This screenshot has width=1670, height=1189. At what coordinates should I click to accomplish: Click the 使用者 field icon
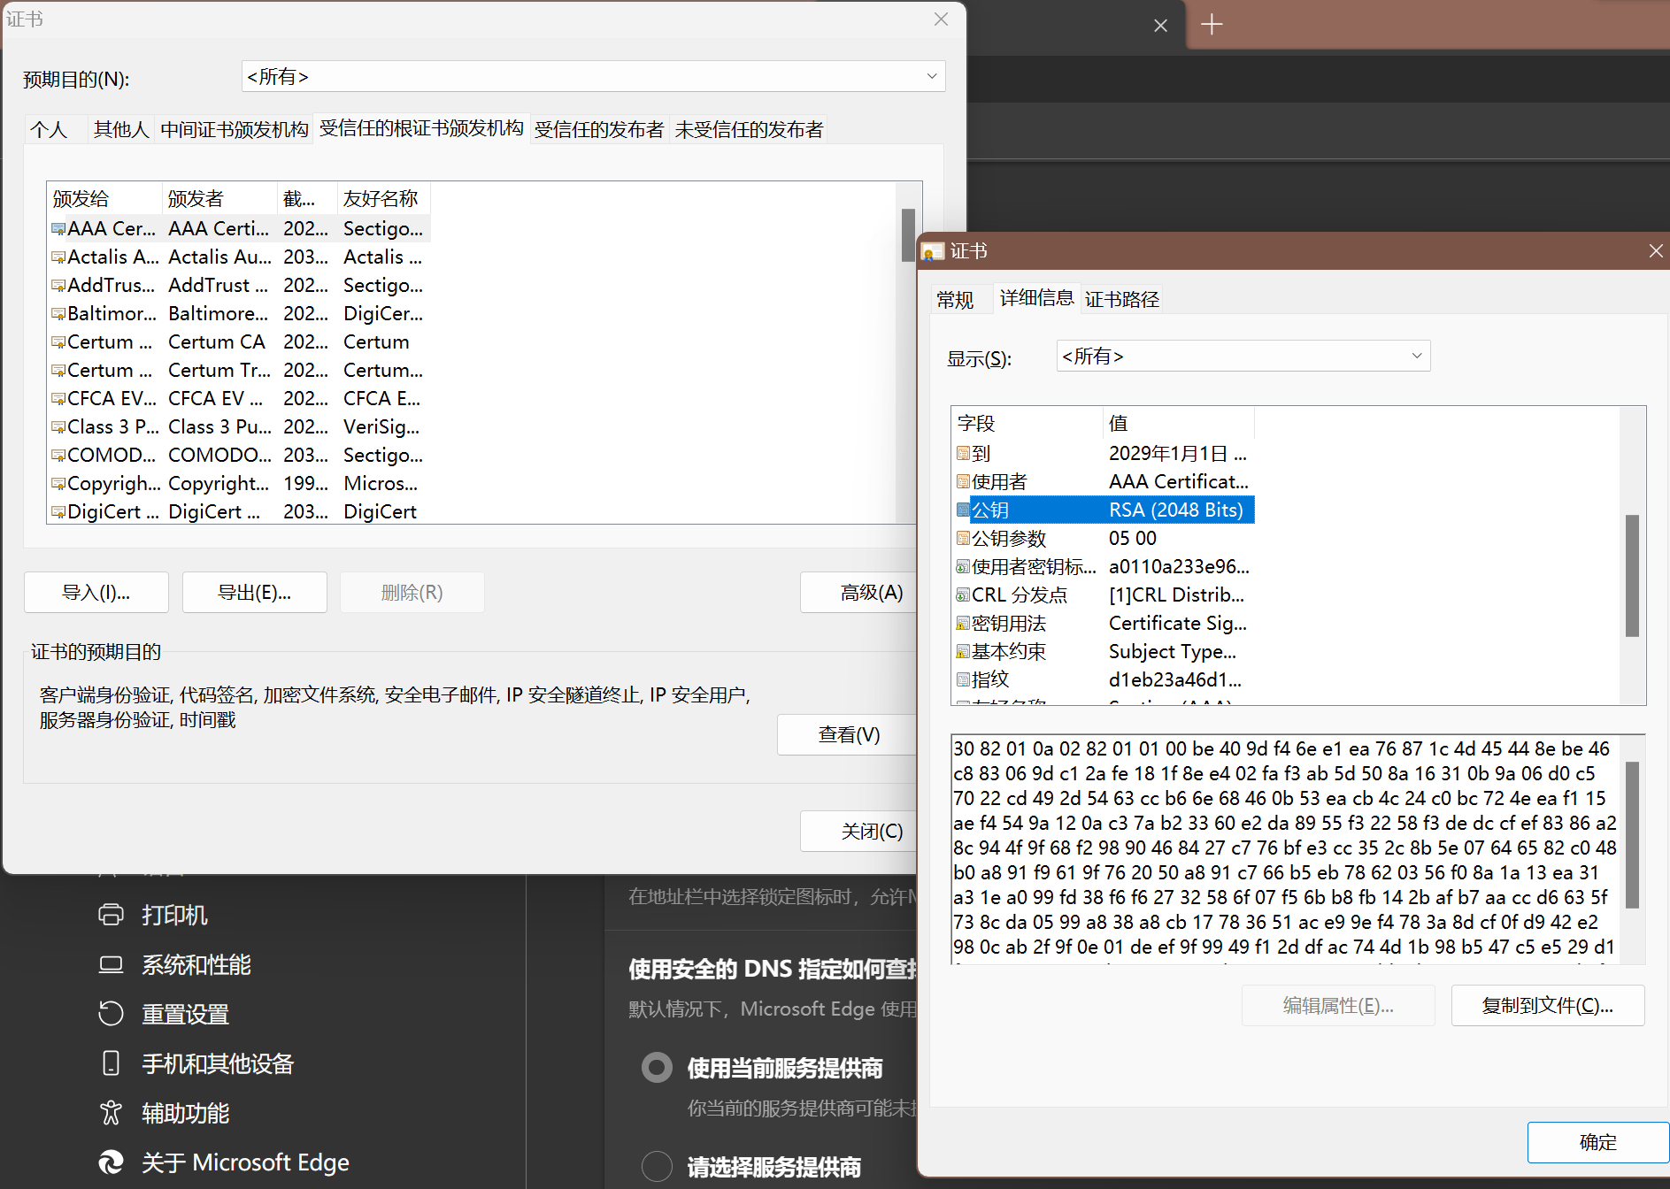click(x=963, y=481)
